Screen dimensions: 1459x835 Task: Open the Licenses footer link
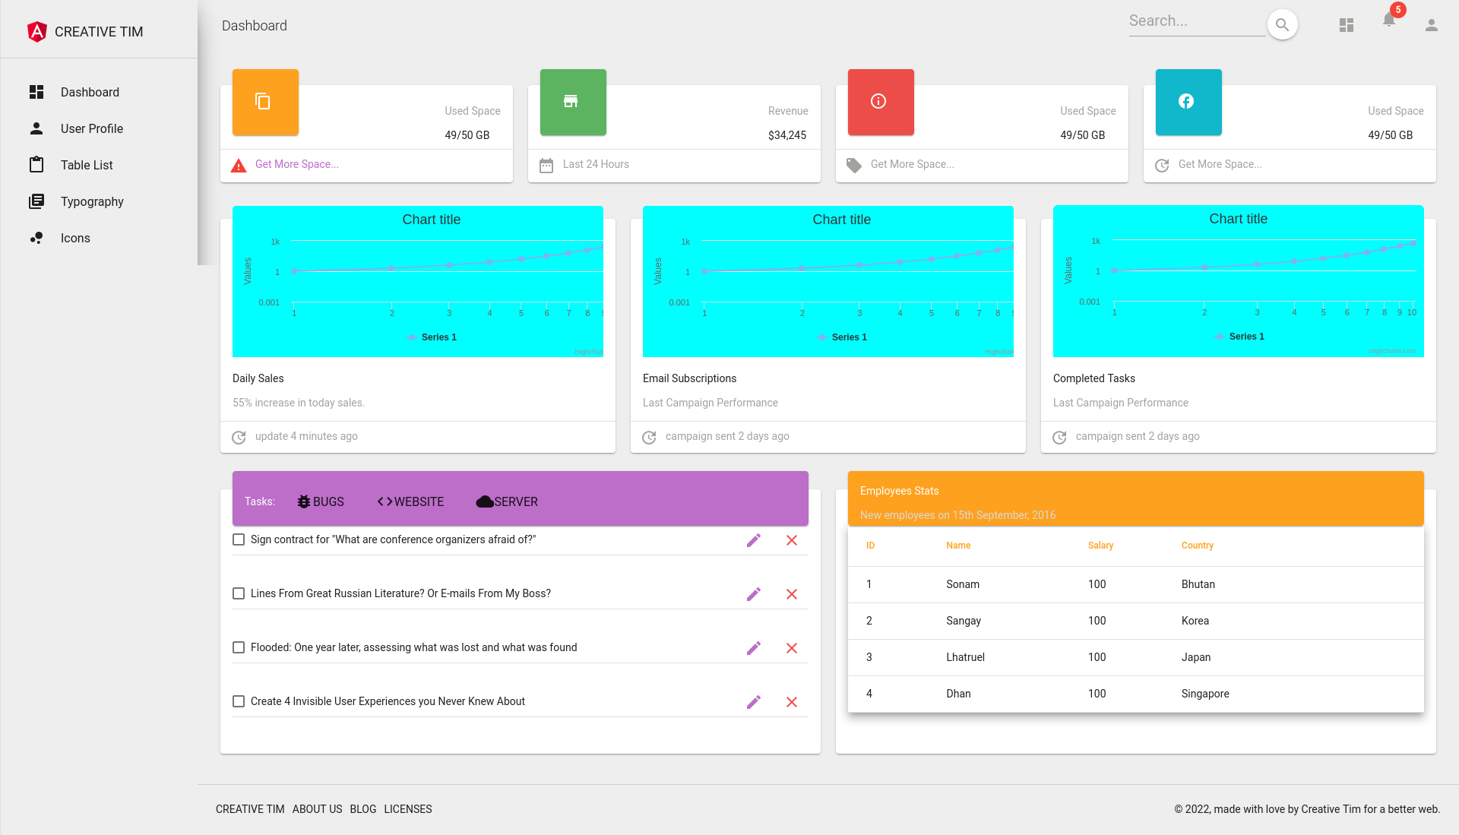click(x=407, y=809)
